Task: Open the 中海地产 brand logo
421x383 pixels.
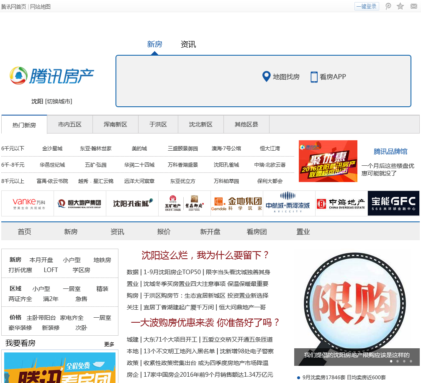Action: 341,203
